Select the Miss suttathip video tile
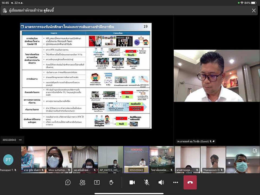 (x=59, y=160)
